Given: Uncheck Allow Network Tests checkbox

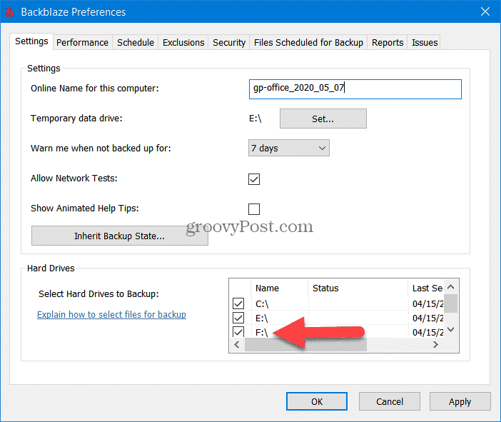Looking at the screenshot, I should click(x=254, y=179).
